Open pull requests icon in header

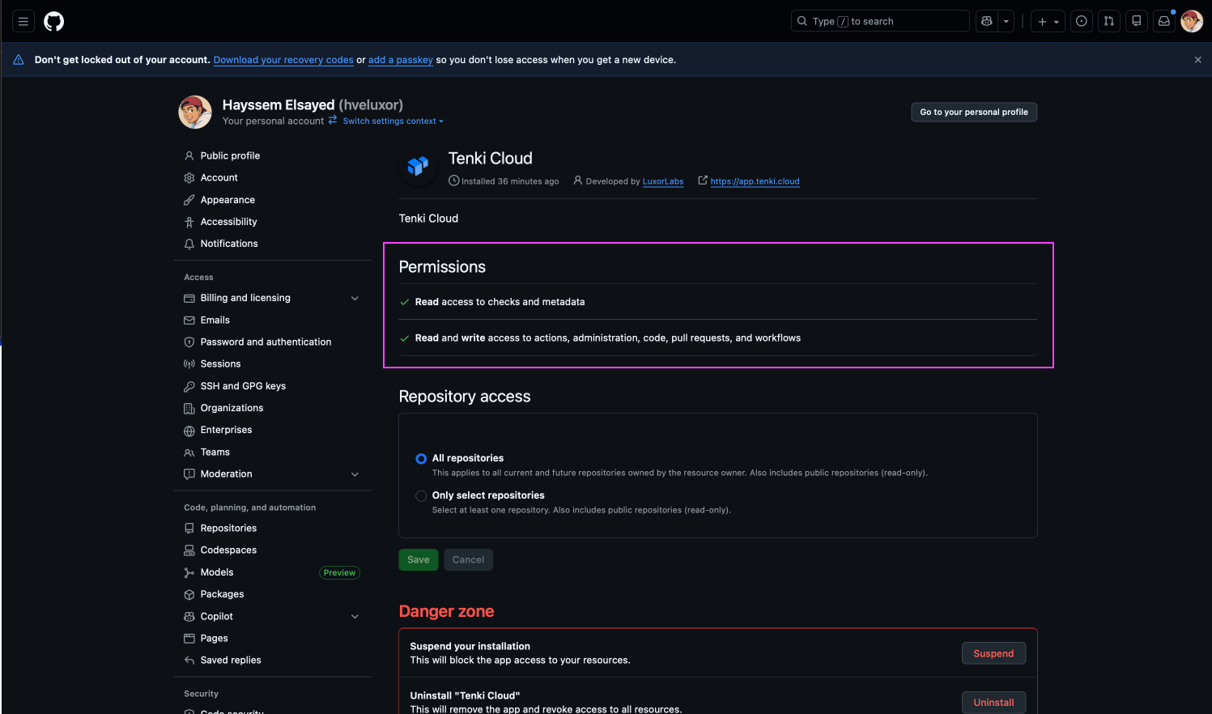pos(1109,22)
